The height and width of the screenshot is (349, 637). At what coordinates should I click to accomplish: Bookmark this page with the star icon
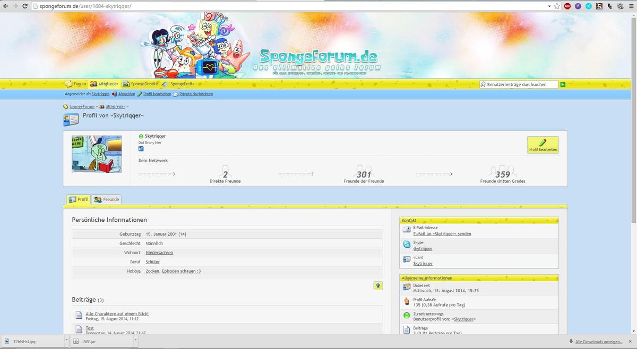click(557, 6)
